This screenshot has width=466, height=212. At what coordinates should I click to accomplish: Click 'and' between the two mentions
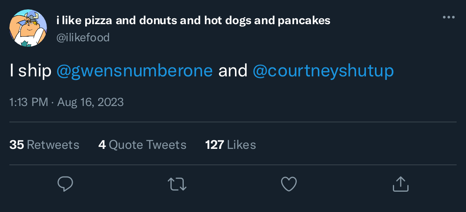click(233, 71)
